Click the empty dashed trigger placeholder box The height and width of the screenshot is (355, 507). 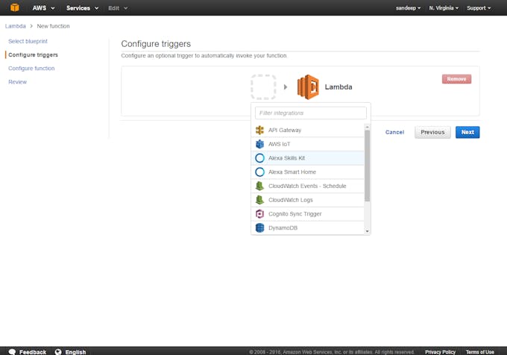coord(263,87)
